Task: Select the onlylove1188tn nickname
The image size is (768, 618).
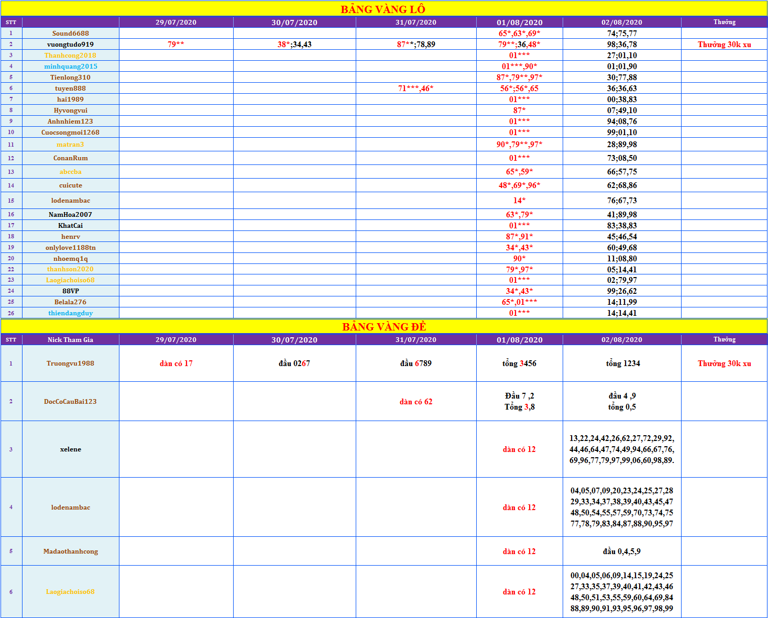Action: (x=70, y=248)
